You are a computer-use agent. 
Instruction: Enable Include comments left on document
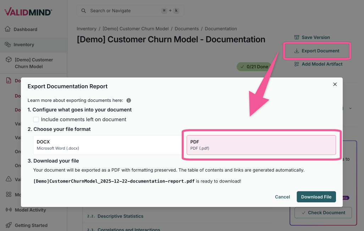click(36, 120)
